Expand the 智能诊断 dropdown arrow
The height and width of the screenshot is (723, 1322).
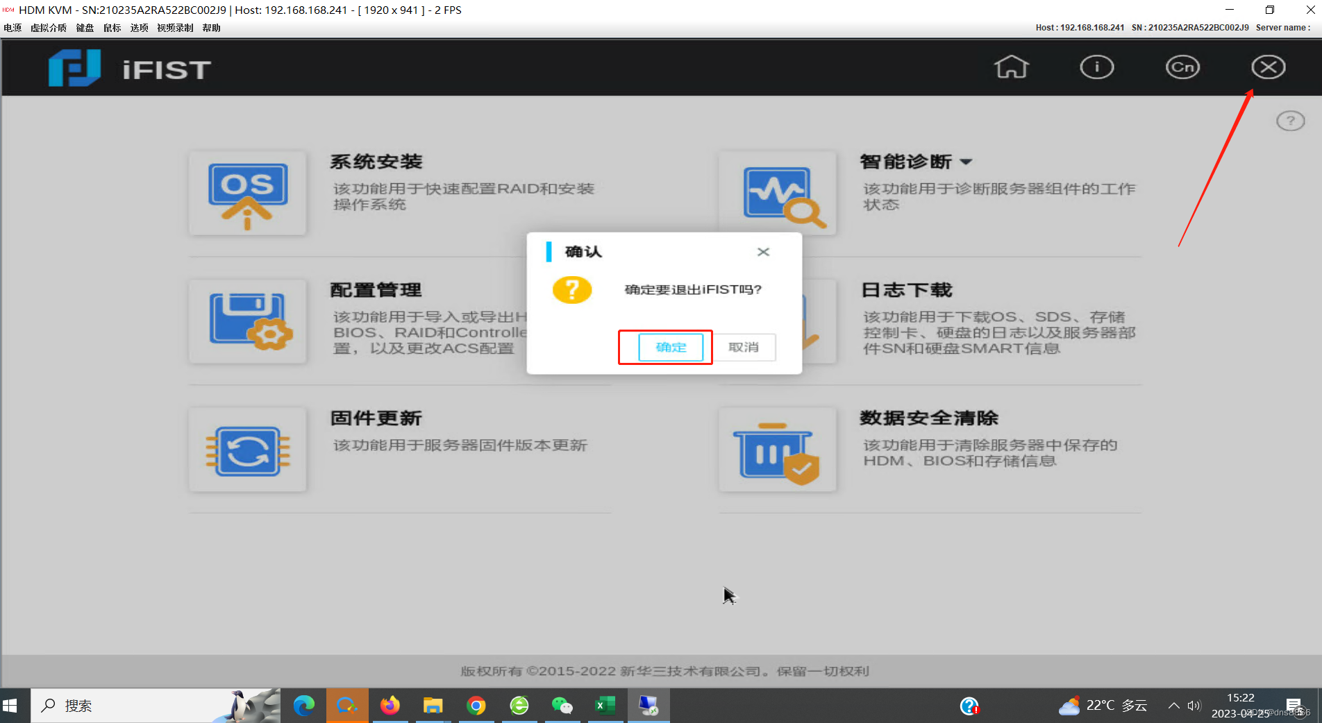pos(966,162)
